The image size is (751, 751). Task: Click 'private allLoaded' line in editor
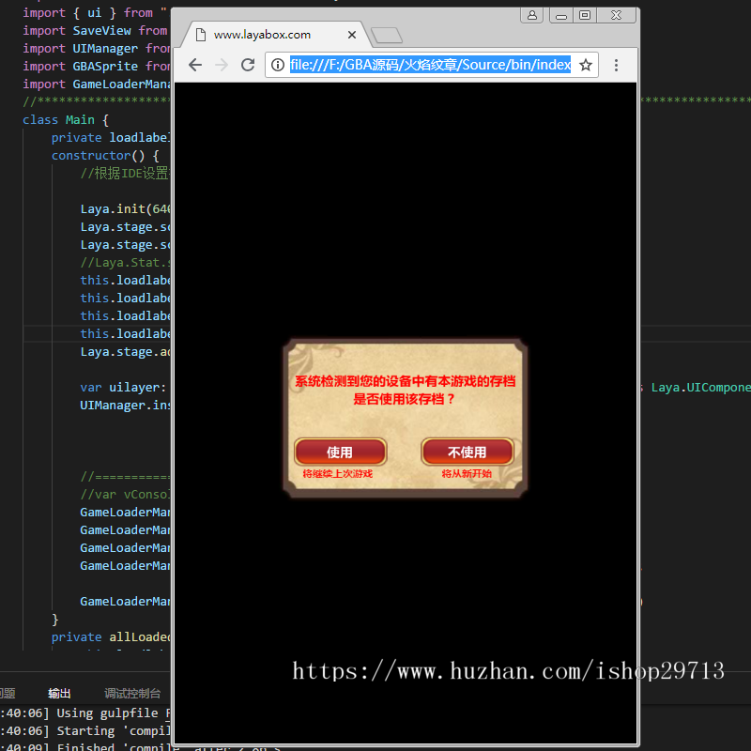coord(111,637)
